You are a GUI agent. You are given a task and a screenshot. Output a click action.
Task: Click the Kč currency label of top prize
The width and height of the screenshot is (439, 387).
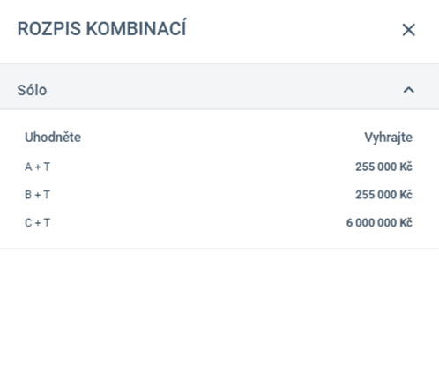406,222
